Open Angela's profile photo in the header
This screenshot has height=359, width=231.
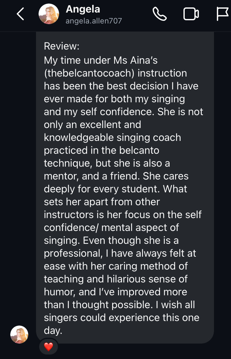[x=49, y=14]
